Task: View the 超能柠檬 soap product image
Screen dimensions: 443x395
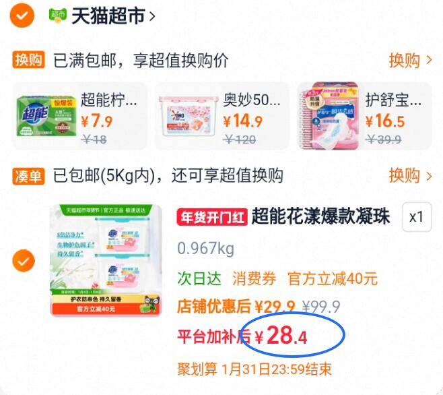Action: tap(46, 117)
